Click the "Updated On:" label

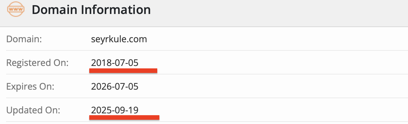click(33, 110)
